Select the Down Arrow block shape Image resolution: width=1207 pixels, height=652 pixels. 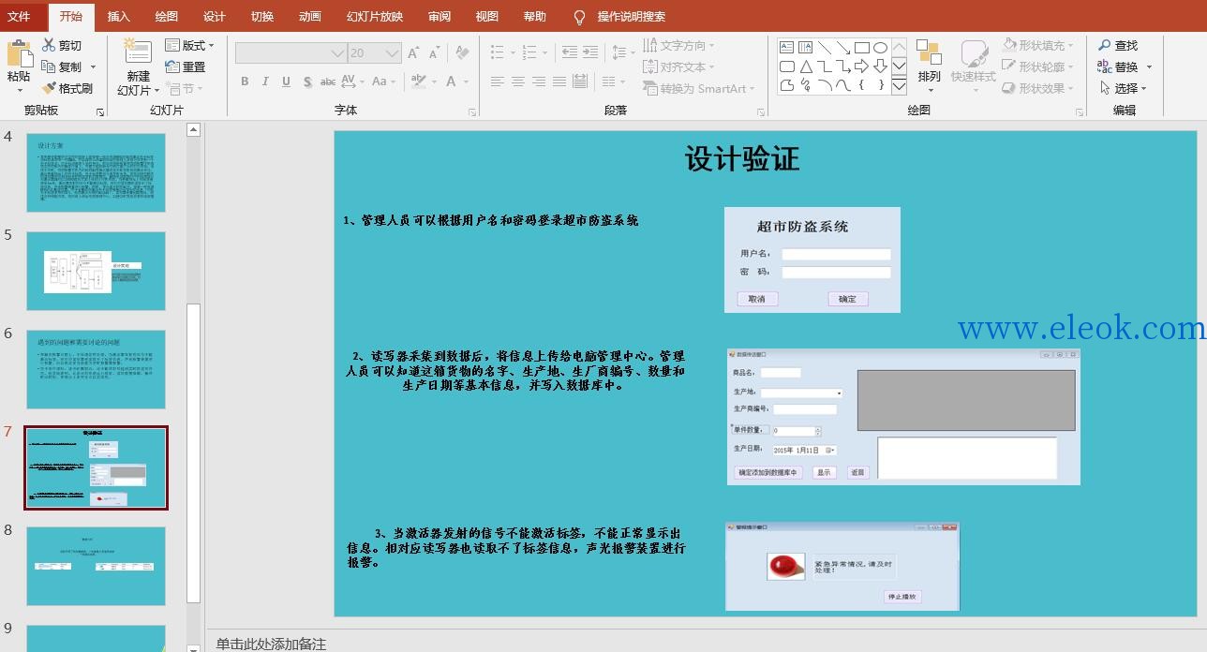click(x=880, y=67)
